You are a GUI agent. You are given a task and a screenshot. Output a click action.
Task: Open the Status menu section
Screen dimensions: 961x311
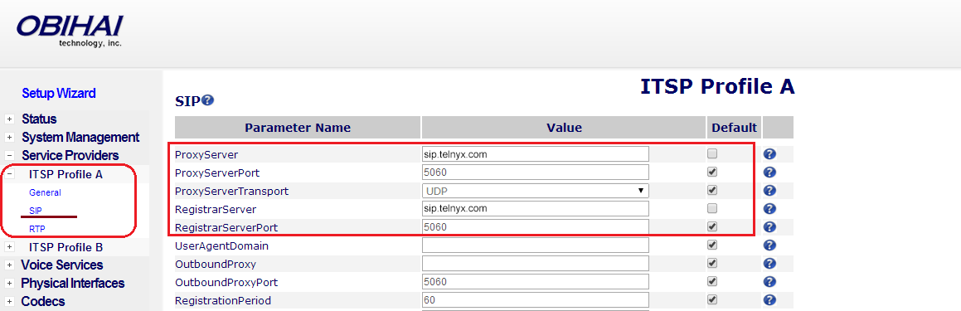point(39,119)
